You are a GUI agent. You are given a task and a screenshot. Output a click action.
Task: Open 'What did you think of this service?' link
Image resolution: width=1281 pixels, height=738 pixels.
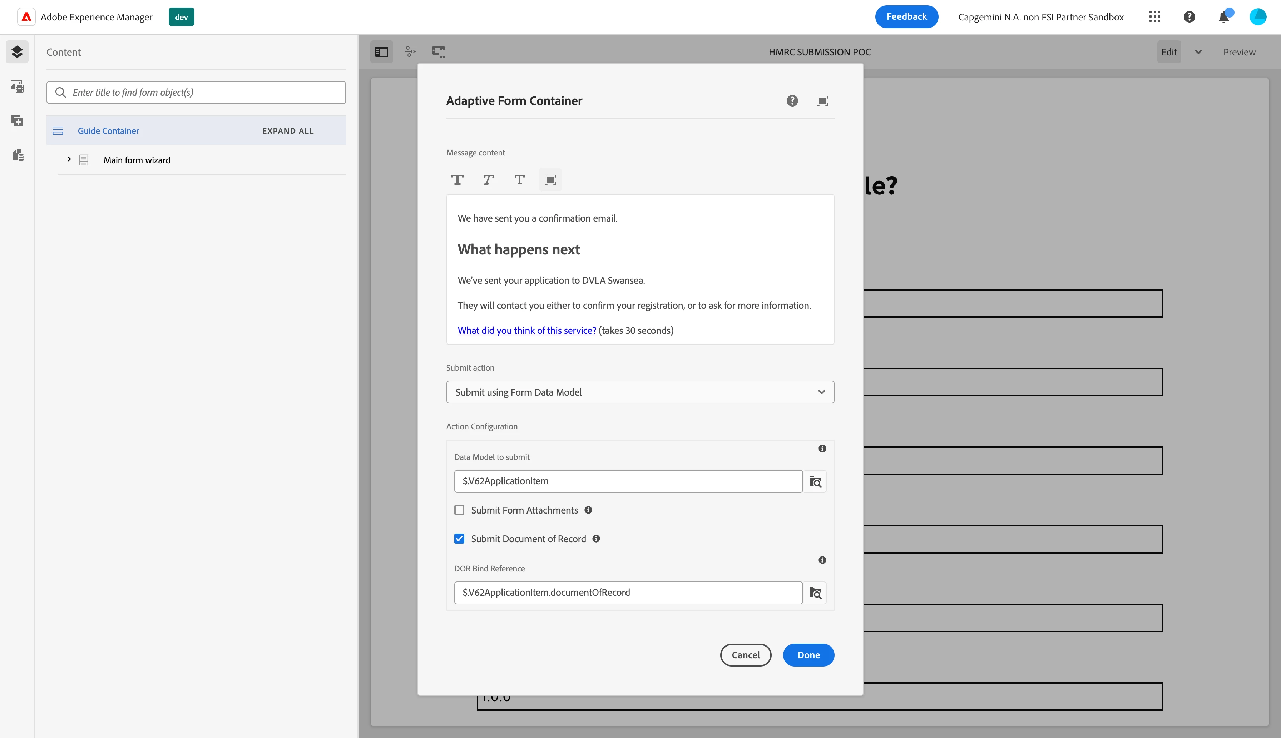[x=526, y=331]
